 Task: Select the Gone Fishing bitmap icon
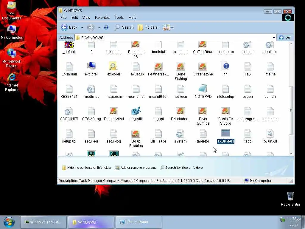(x=180, y=66)
